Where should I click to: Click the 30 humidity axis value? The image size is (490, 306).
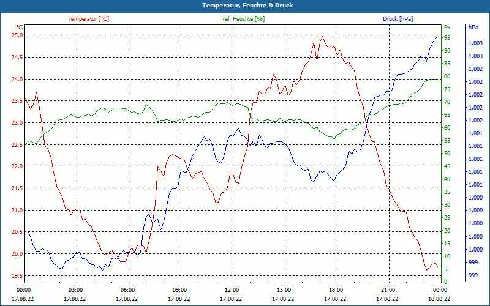click(447, 205)
